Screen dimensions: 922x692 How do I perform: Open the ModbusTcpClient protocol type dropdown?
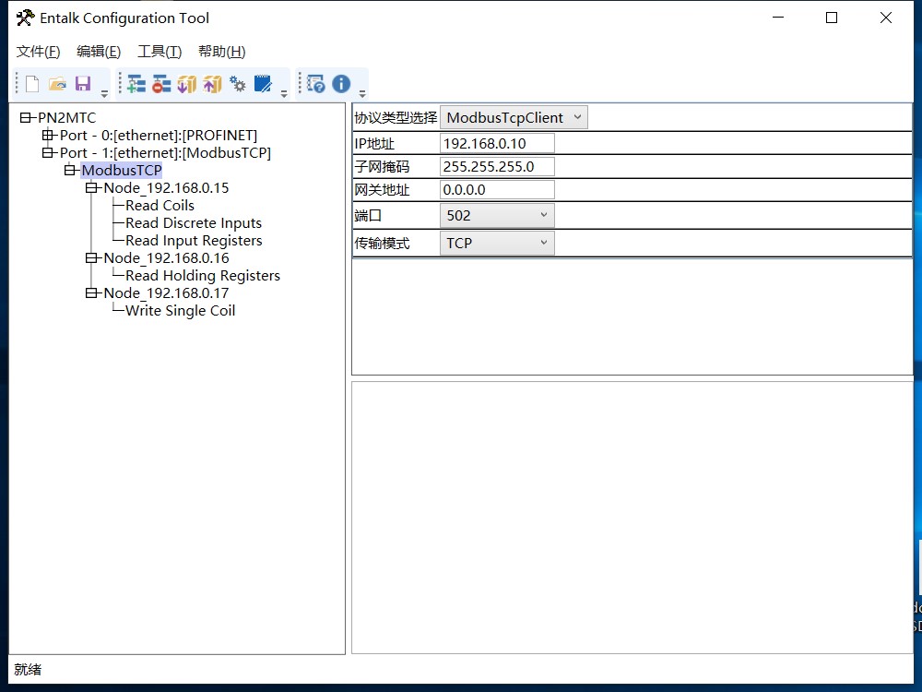(x=514, y=118)
